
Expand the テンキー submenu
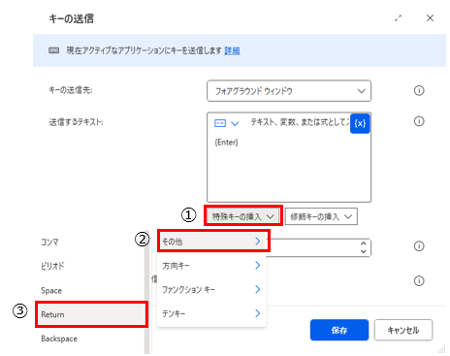pos(211,313)
